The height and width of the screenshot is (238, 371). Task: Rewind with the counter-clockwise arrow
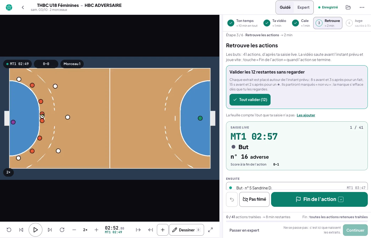pos(9,230)
